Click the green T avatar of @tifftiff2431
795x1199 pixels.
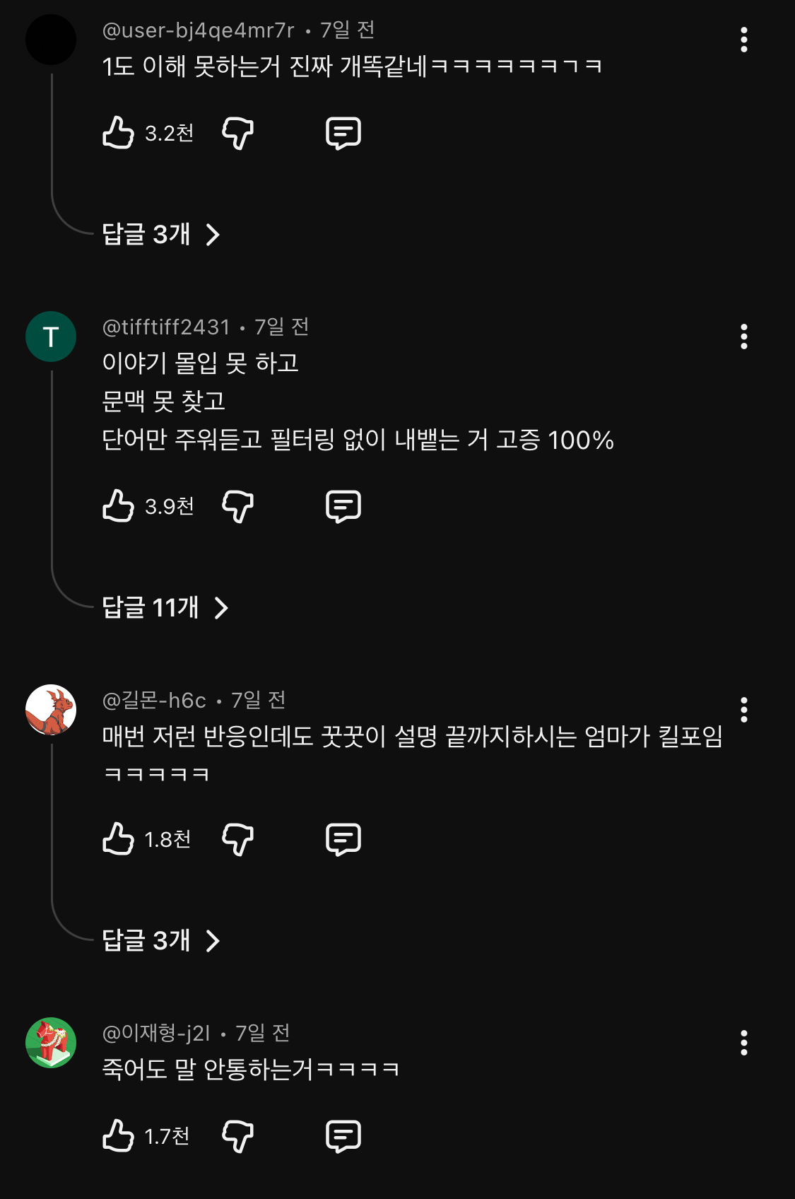point(51,337)
